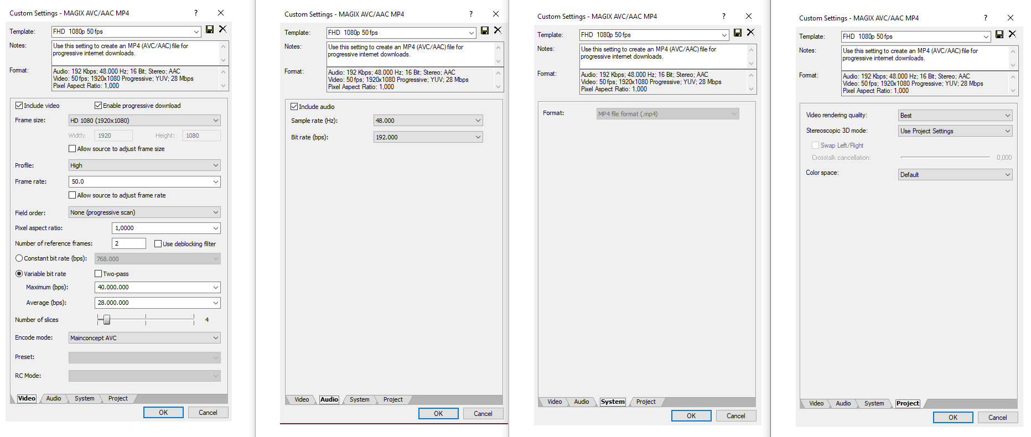This screenshot has height=437, width=1031.
Task: Switch to System tab in first dialog
Action: pos(85,398)
